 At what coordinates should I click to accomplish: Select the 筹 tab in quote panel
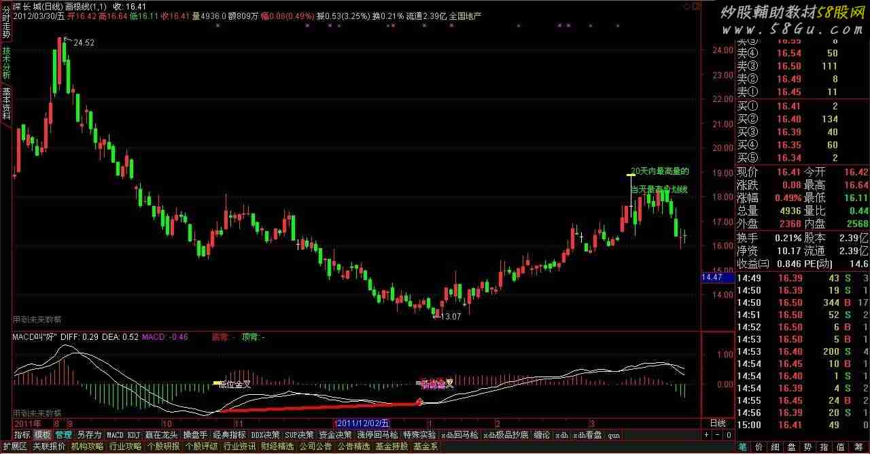[x=857, y=447]
